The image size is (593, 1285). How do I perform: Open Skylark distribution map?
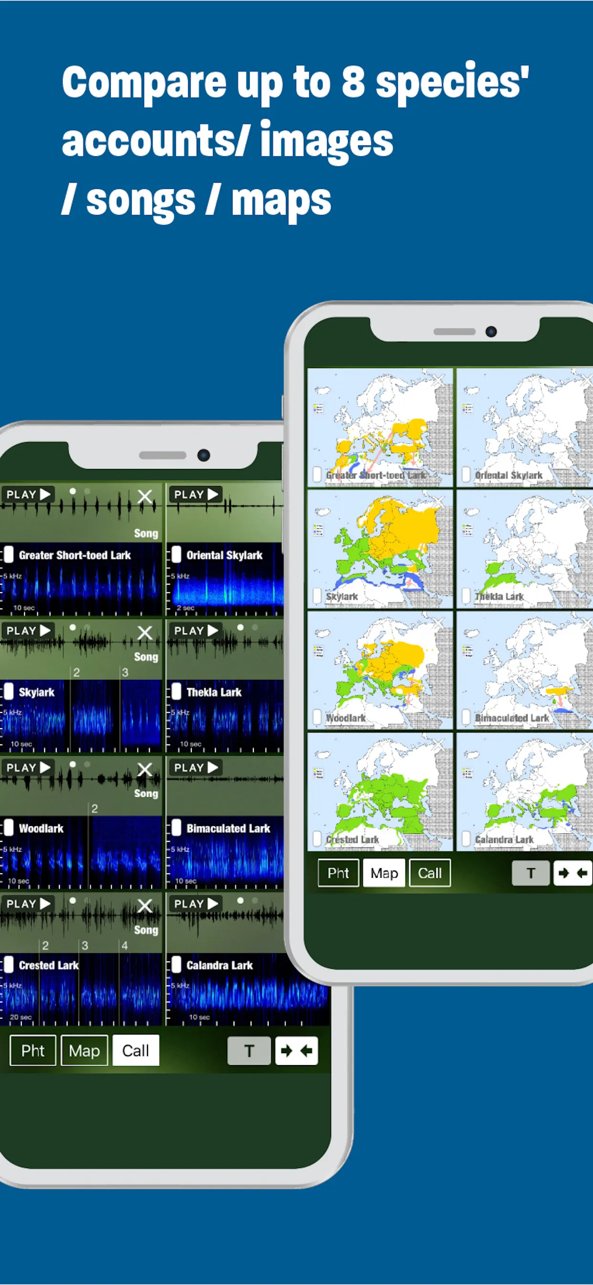coord(380,549)
